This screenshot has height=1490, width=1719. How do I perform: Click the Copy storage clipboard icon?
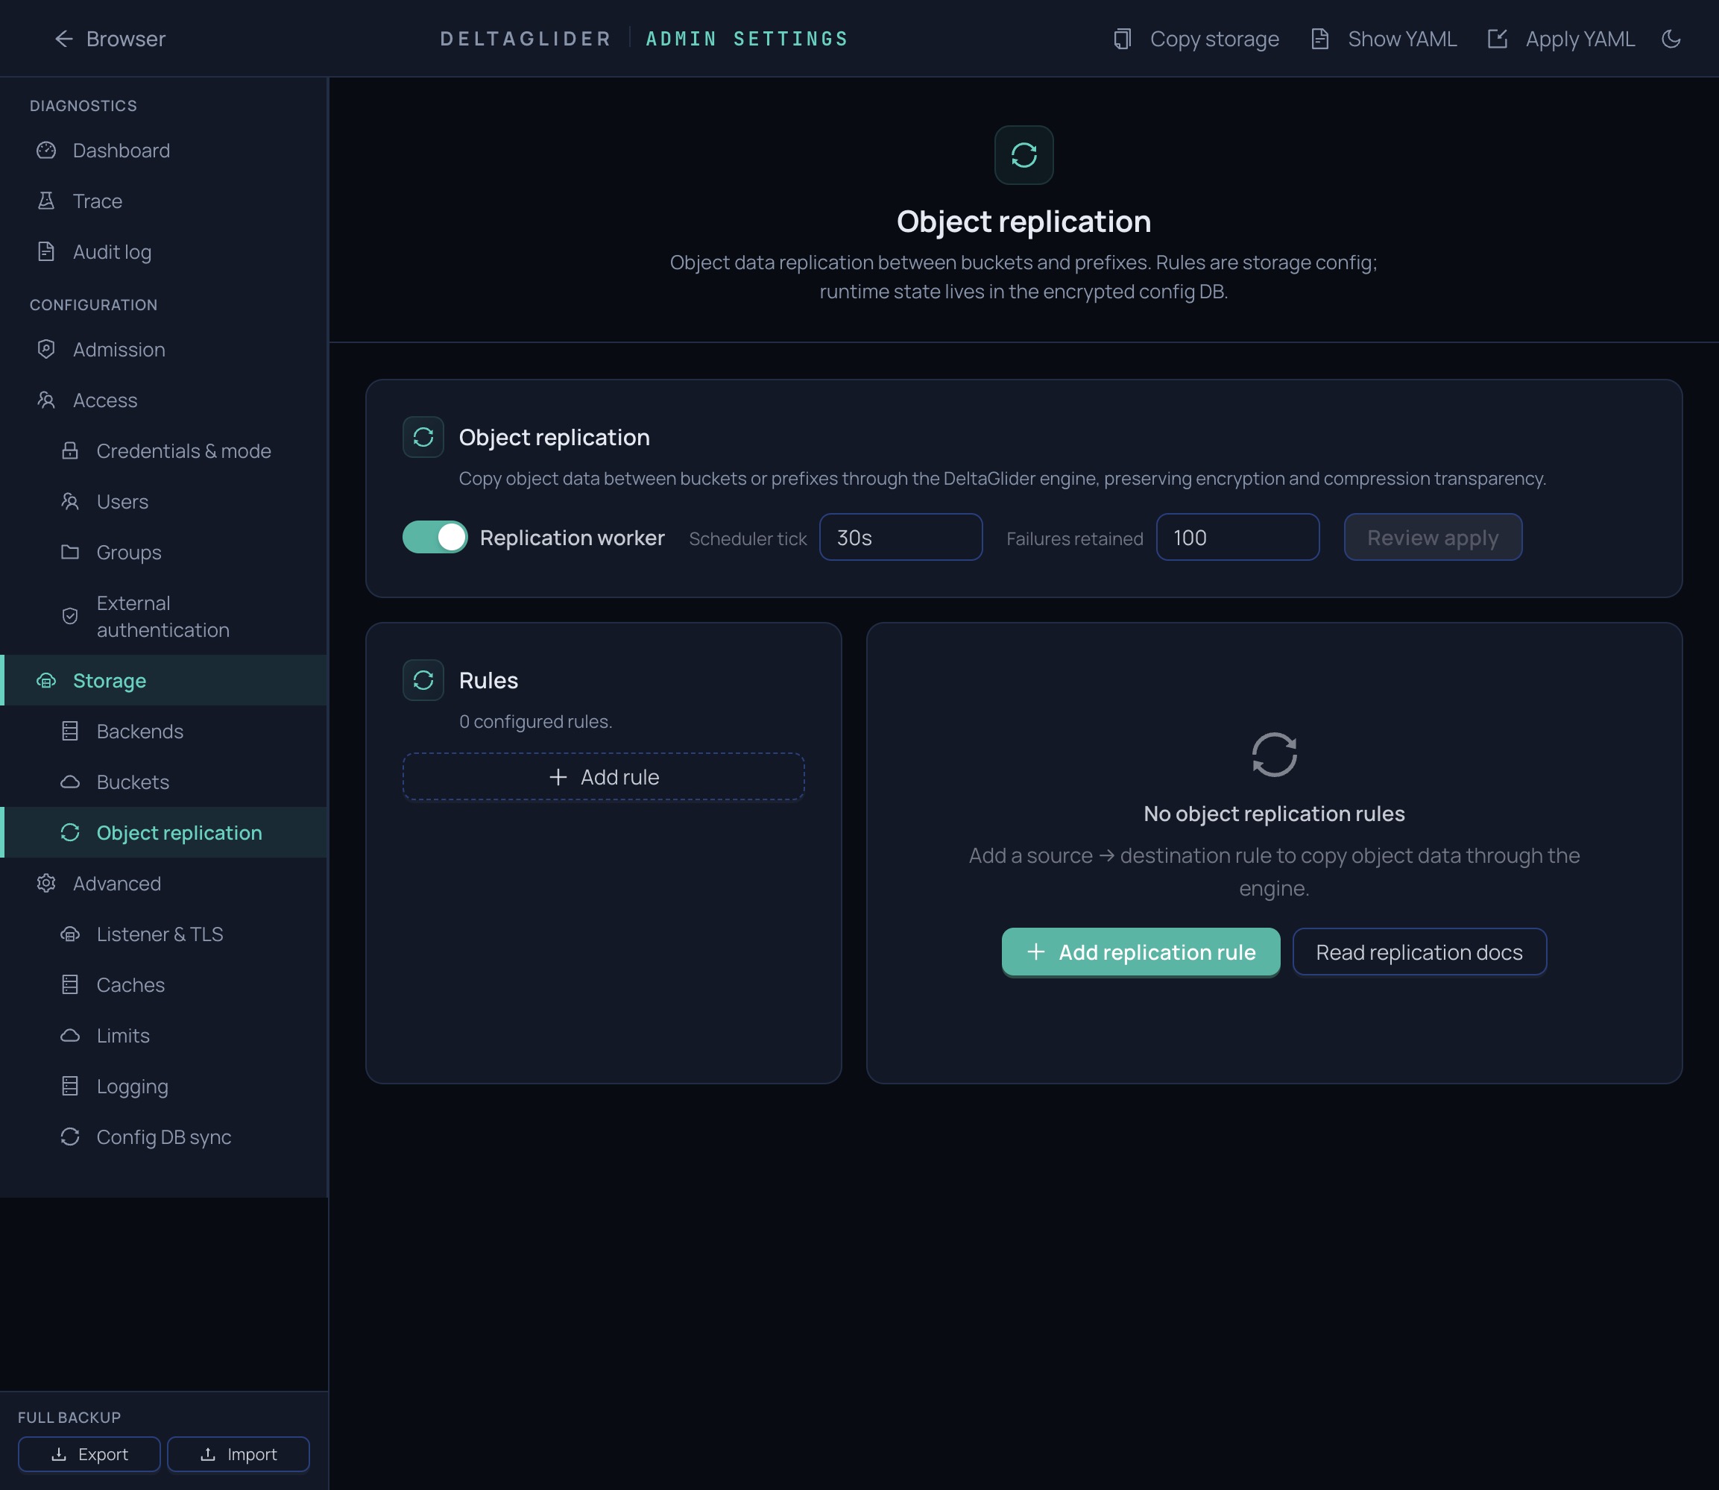(x=1123, y=38)
